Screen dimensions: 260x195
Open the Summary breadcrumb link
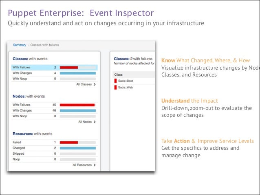pos(20,45)
